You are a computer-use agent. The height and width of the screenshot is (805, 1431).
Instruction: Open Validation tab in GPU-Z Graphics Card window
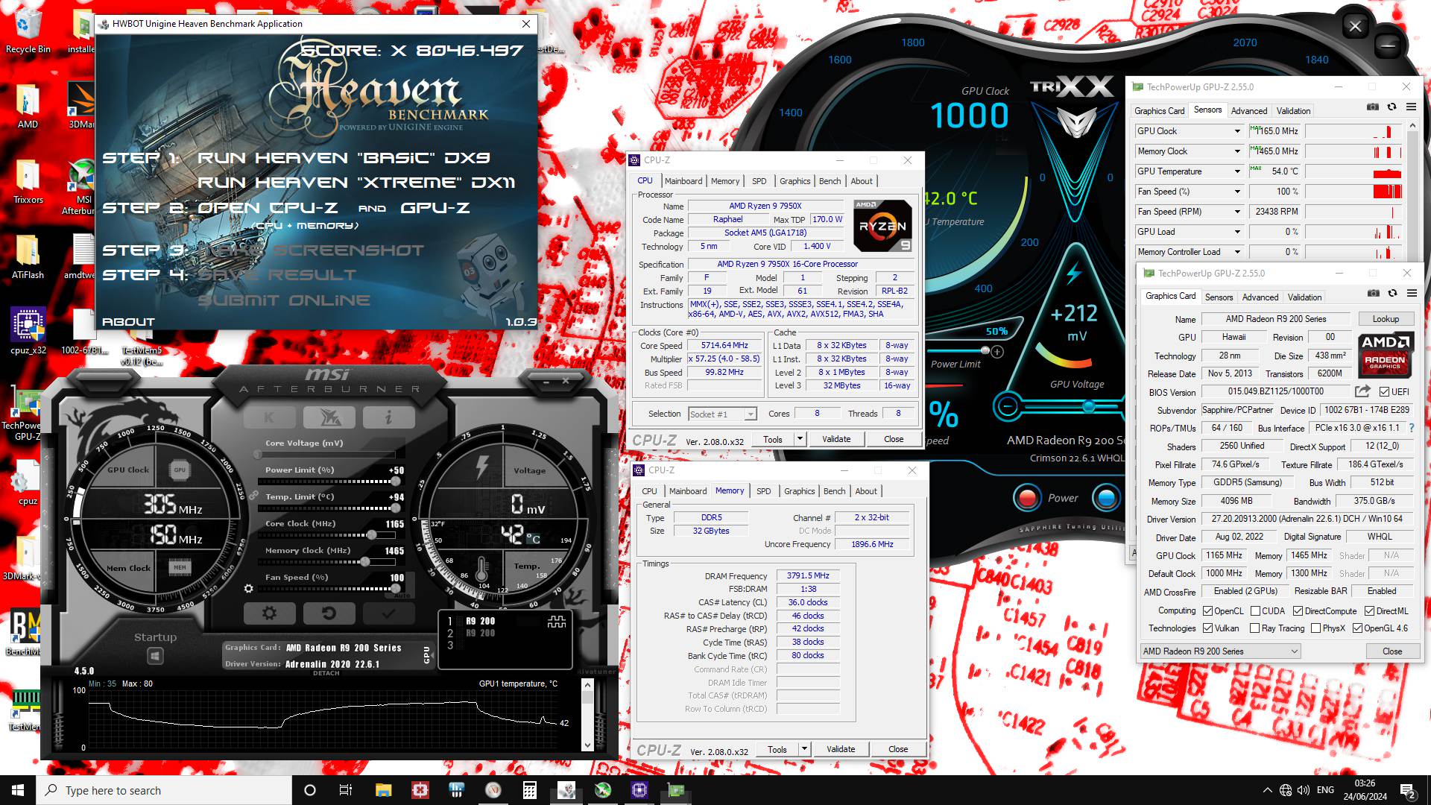(1304, 297)
